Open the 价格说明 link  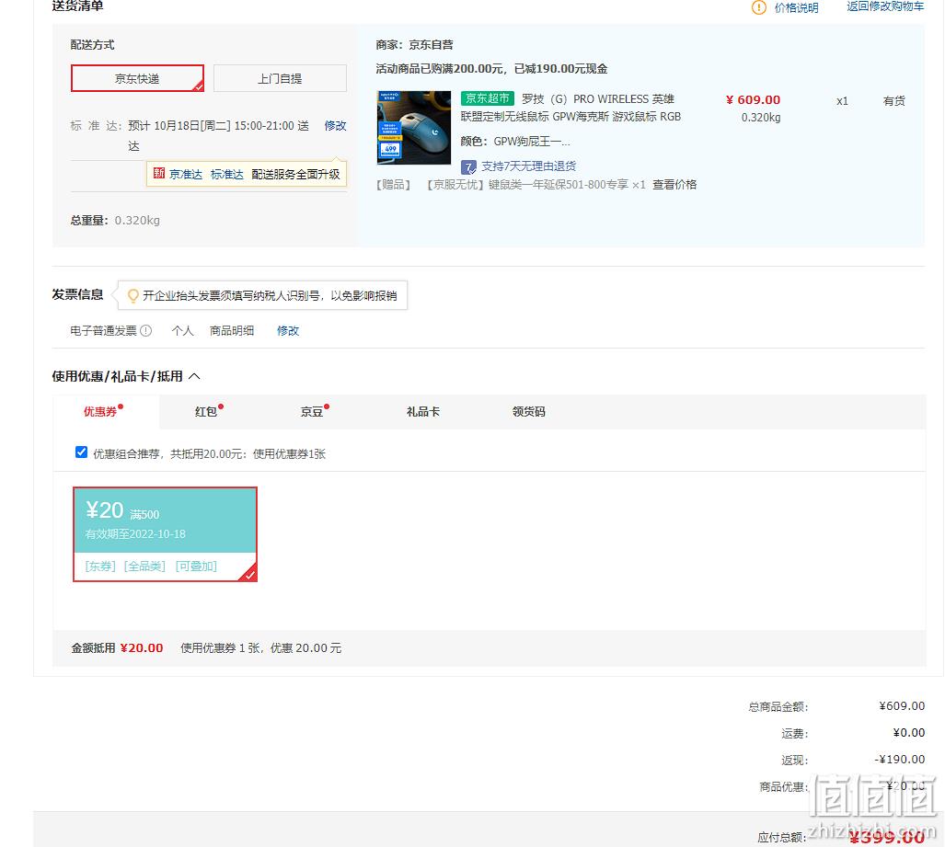[x=796, y=8]
